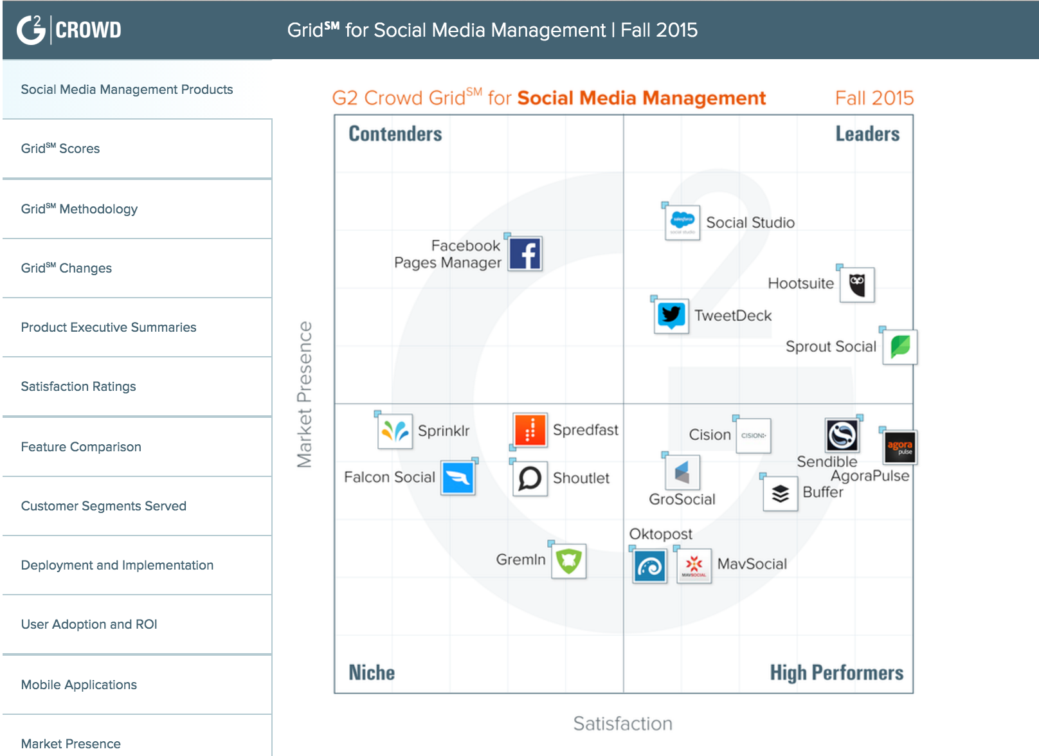The height and width of the screenshot is (756, 1039).
Task: Select the Oktopost swirl icon
Action: (x=650, y=566)
